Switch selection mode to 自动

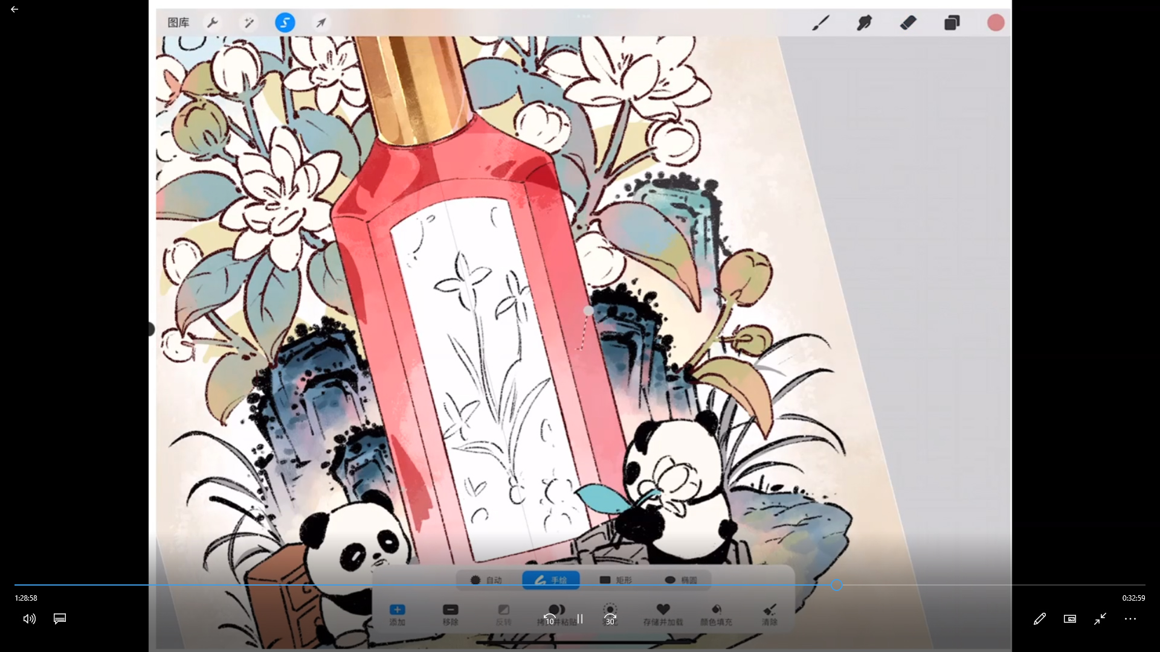point(487,580)
